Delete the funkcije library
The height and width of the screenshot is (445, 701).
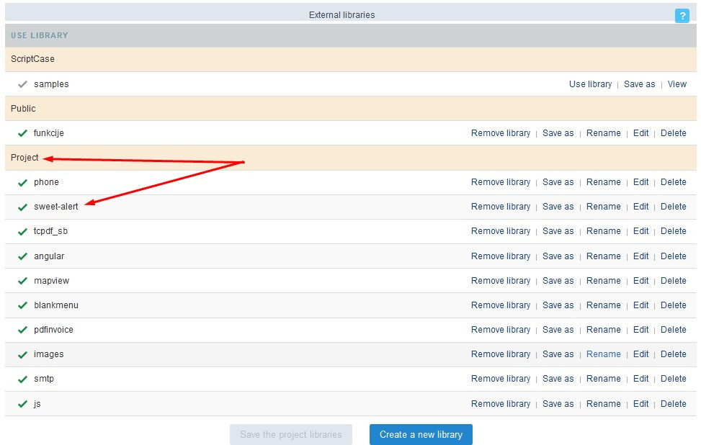coord(674,133)
